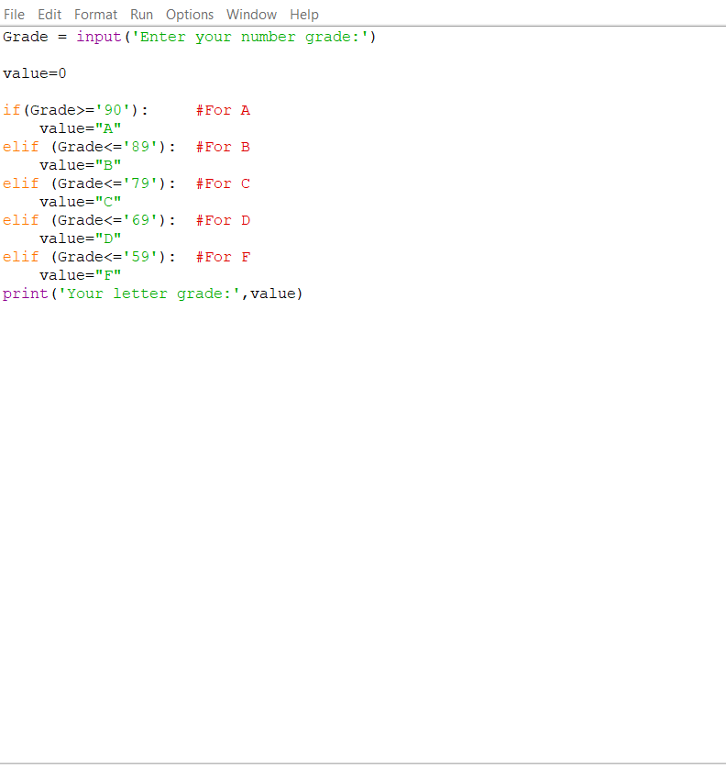Open the Run menu
Viewport: 726px width, 765px height.
coord(141,15)
